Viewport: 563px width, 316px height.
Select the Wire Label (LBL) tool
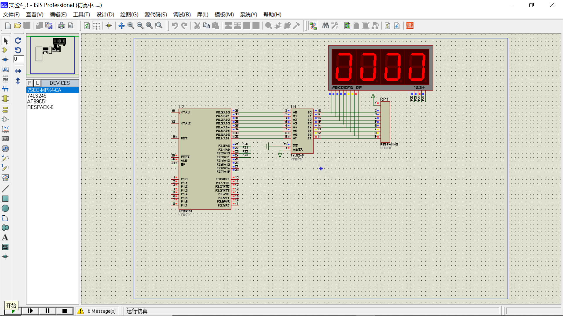[5, 69]
